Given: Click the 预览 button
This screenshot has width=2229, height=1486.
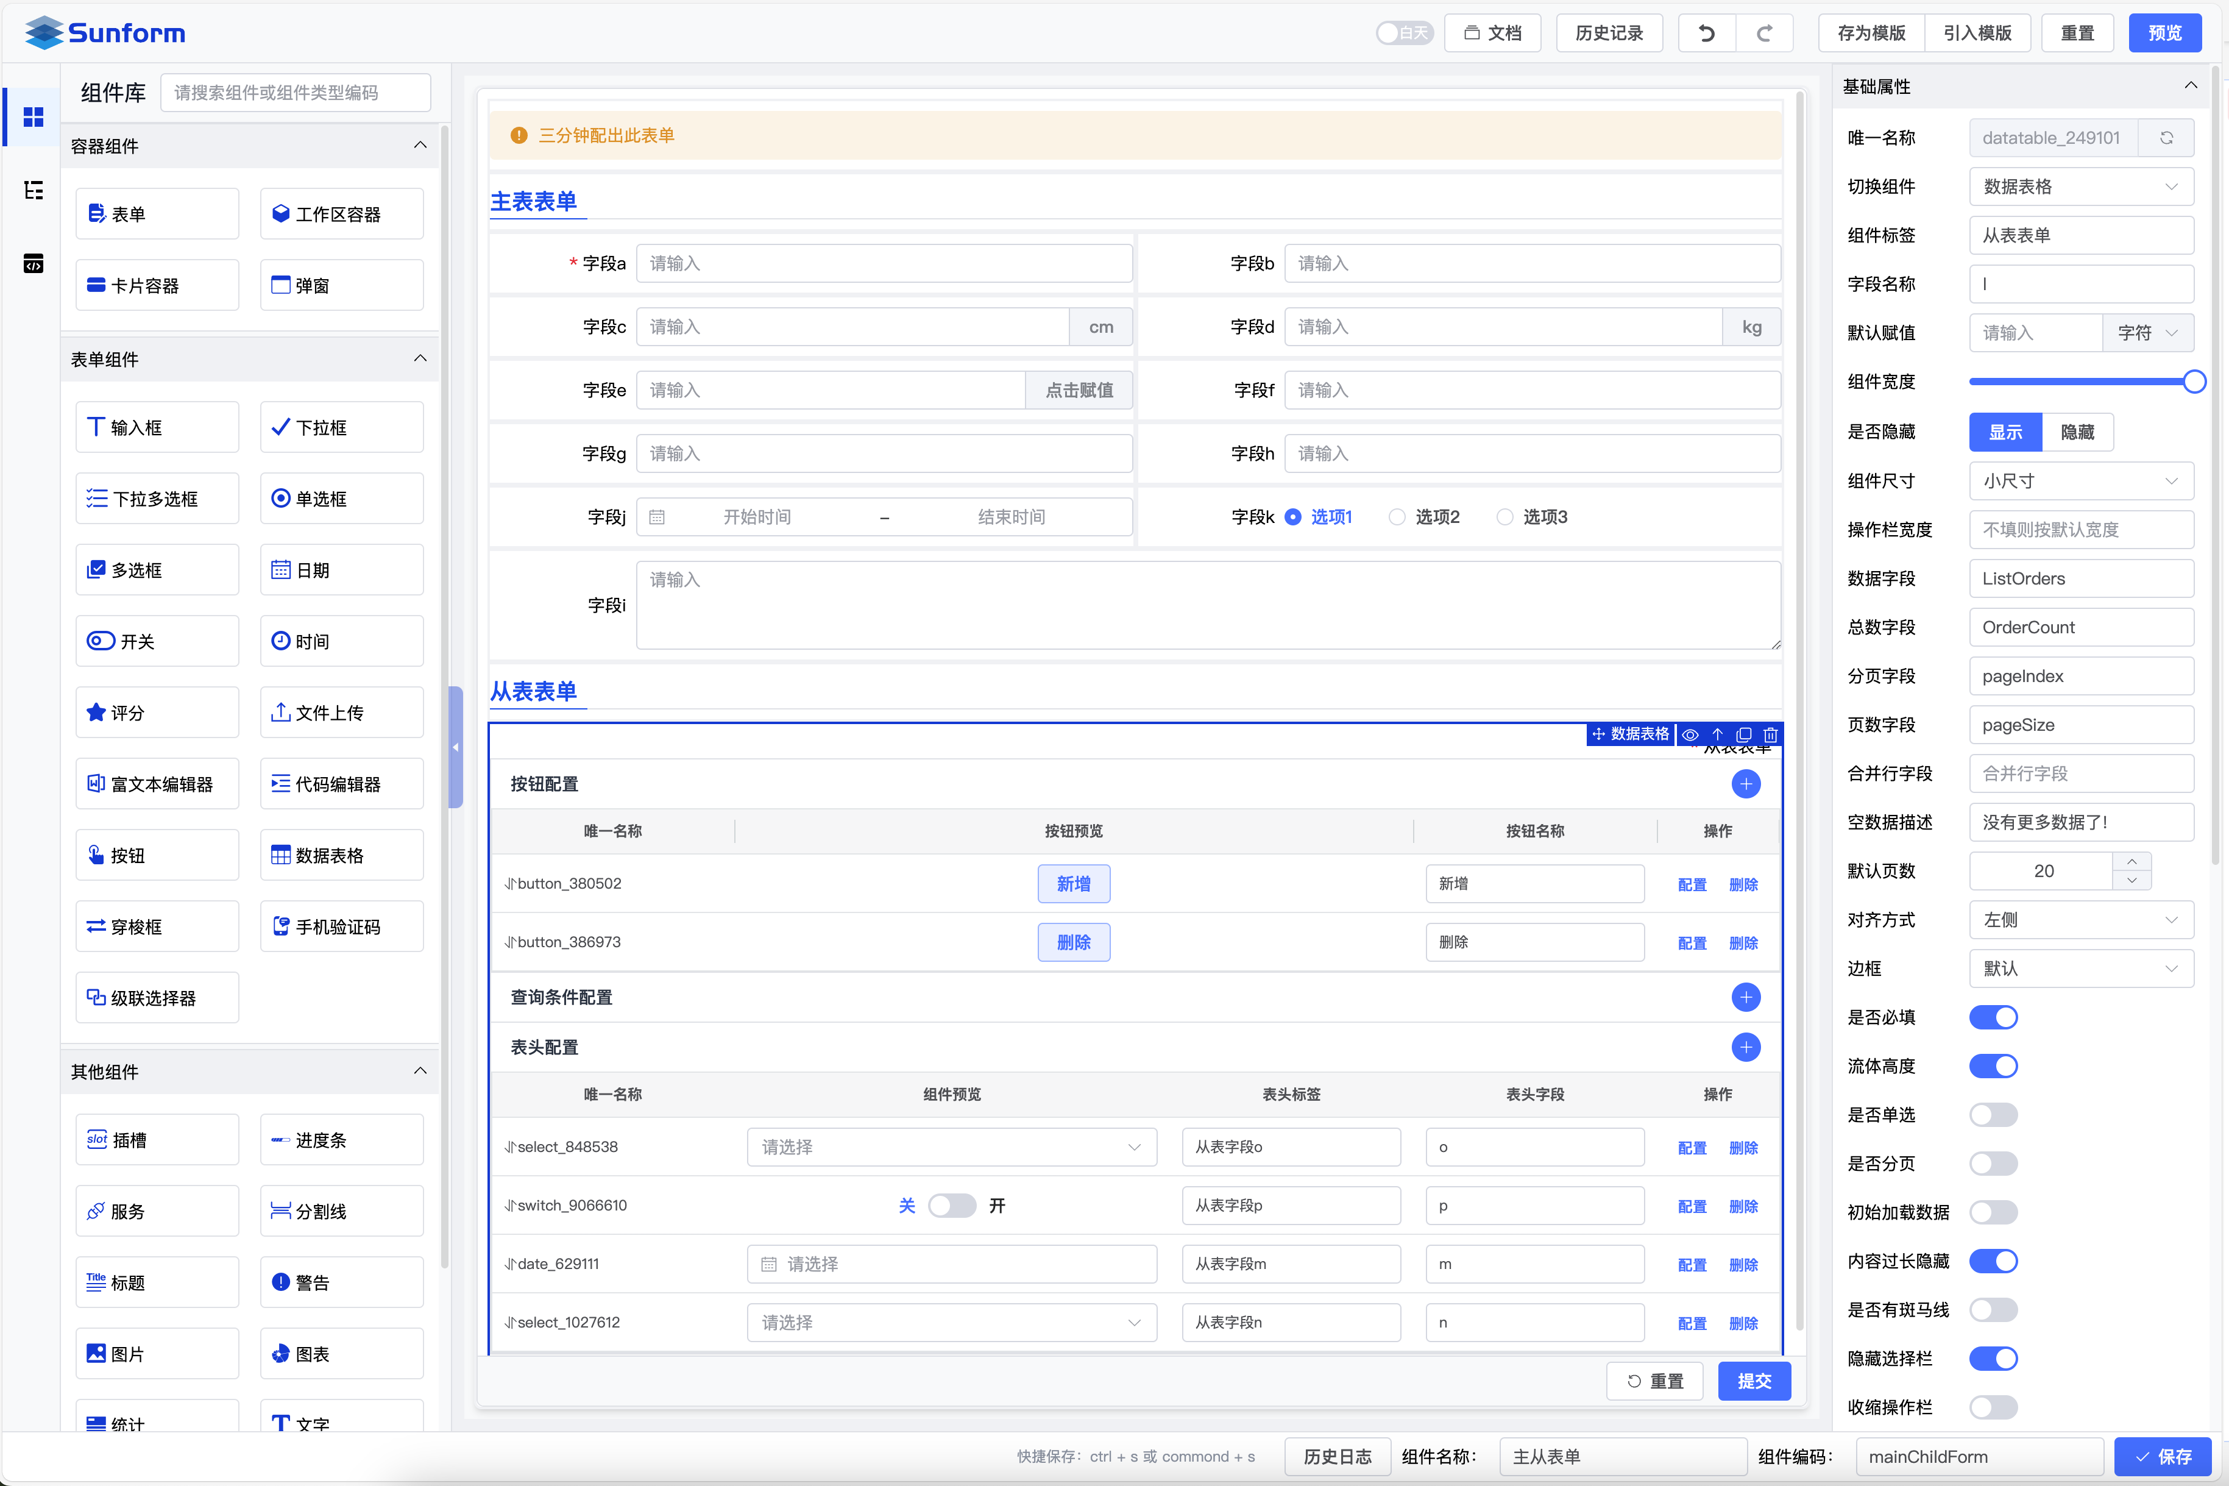Looking at the screenshot, I should (x=2164, y=33).
